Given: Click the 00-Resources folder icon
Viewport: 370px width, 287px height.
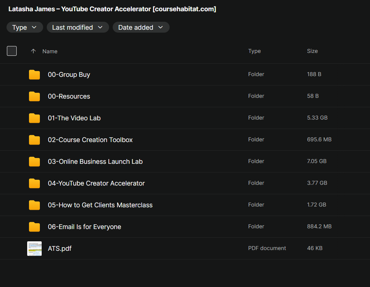Looking at the screenshot, I should (34, 96).
